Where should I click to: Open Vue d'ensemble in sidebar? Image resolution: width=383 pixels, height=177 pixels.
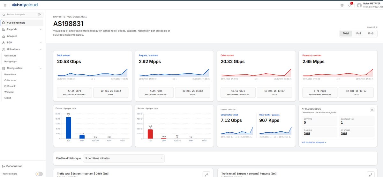point(22,23)
